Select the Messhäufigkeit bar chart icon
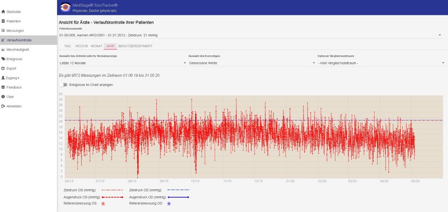 coord(3,49)
